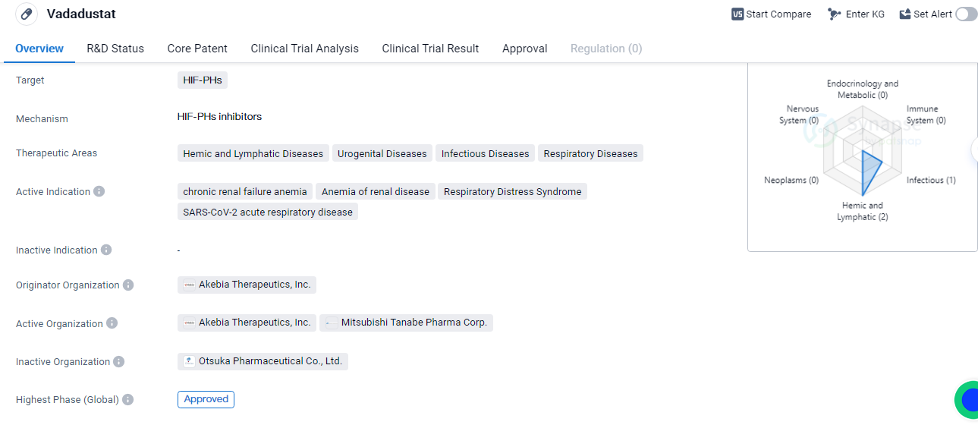This screenshot has width=978, height=425.
Task: Click the Approved phase badge
Action: pyautogui.click(x=206, y=399)
